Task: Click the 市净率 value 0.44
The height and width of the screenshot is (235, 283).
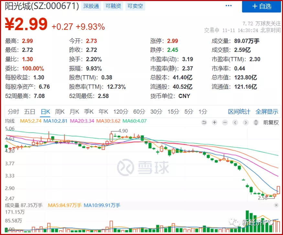Action: 240,69
